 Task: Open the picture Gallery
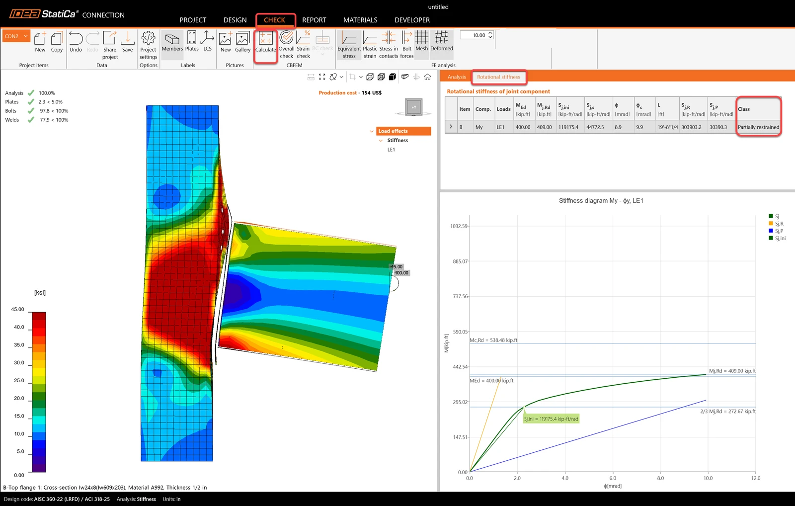pos(242,42)
